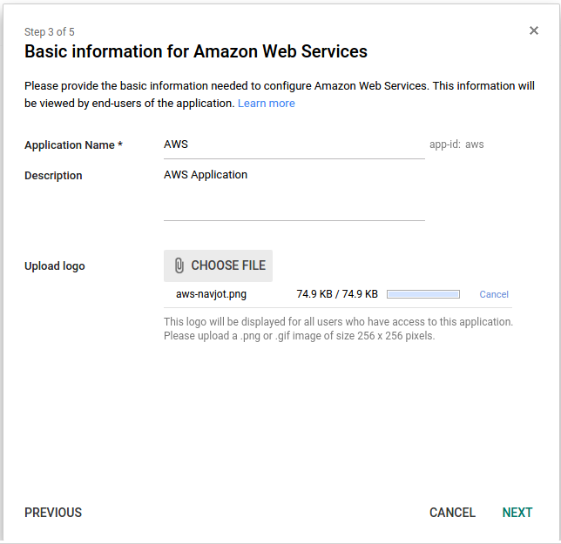
Task: Click CANCEL at the dialog bottom
Action: coord(452,512)
